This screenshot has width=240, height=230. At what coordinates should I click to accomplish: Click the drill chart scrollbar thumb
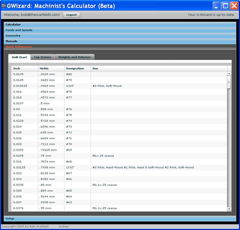pos(229,82)
